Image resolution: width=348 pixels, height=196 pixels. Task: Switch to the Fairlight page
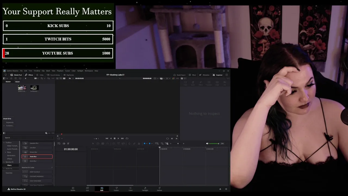tap(145, 189)
